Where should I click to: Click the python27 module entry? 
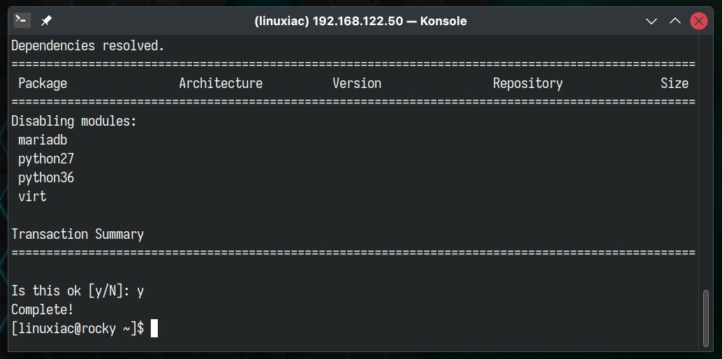(x=46, y=159)
